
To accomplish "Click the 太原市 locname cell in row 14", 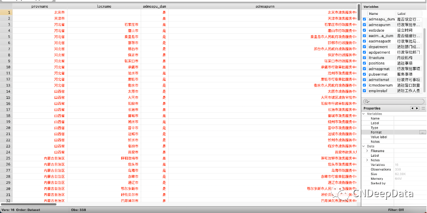I will click(104, 91).
